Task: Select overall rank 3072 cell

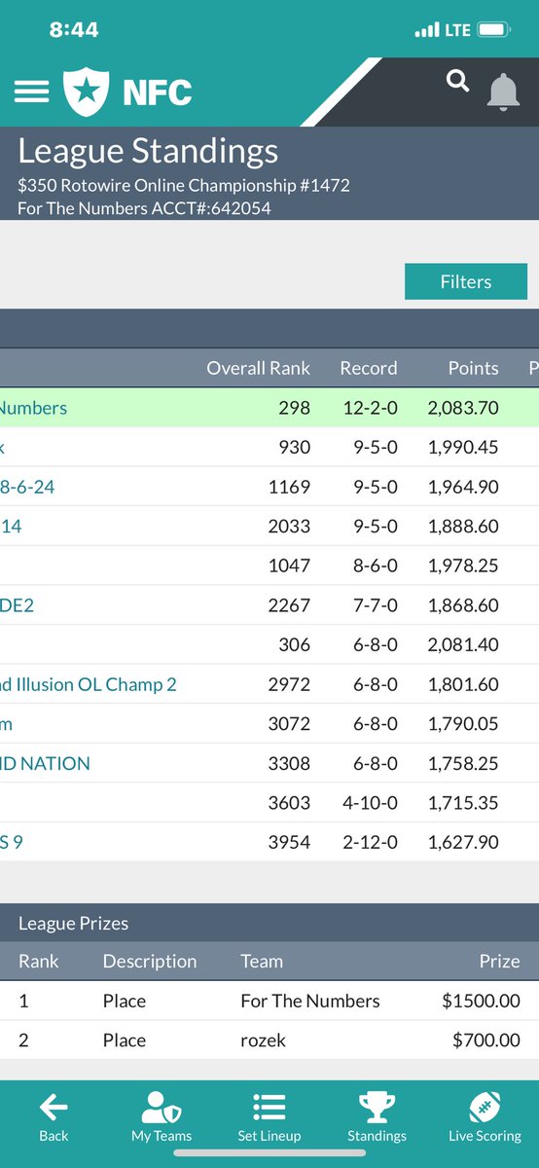Action: pyautogui.click(x=289, y=723)
